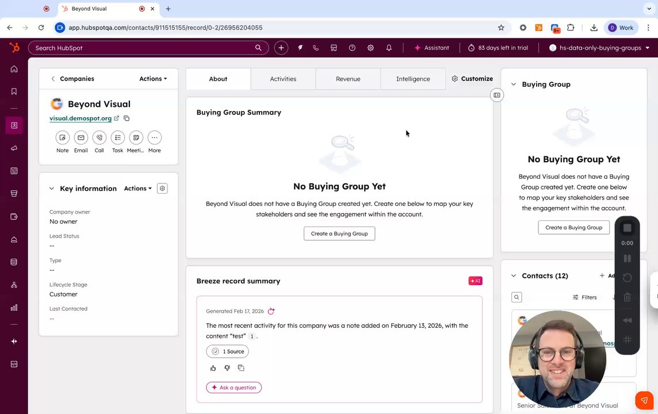Open the Home icon in sidebar
658x414 pixels.
[14, 69]
